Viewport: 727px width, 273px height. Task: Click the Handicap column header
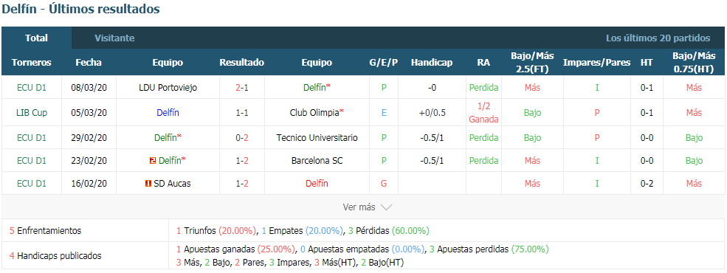(432, 63)
